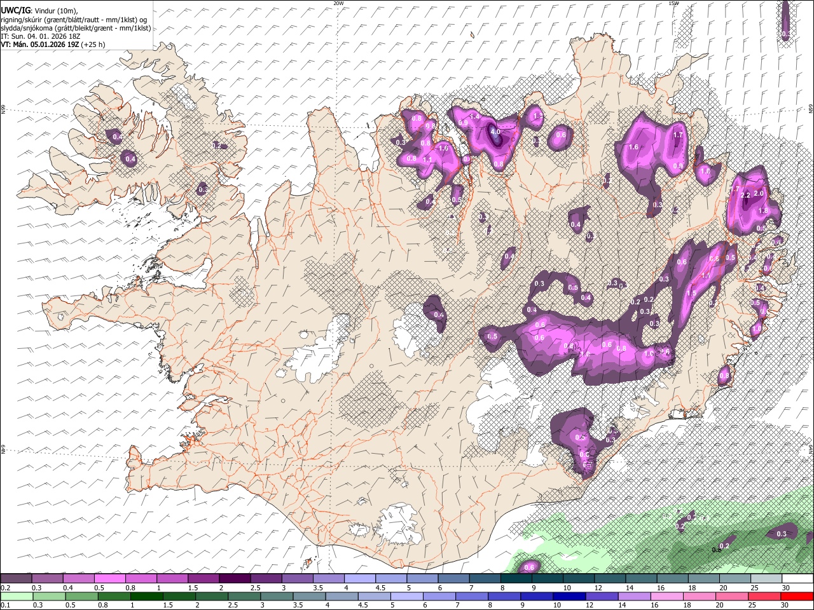Click the "20W" longitude label at the top edge

[338, 3]
